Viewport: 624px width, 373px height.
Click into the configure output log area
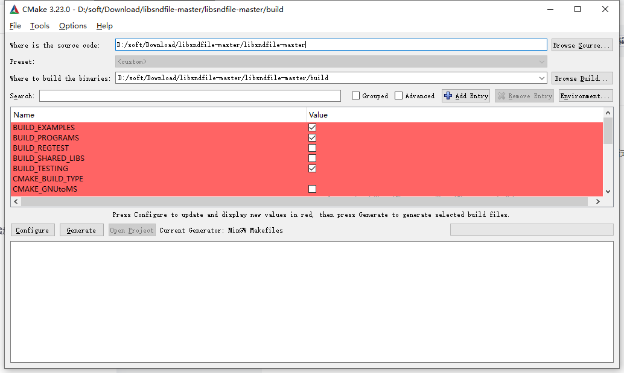(312, 302)
